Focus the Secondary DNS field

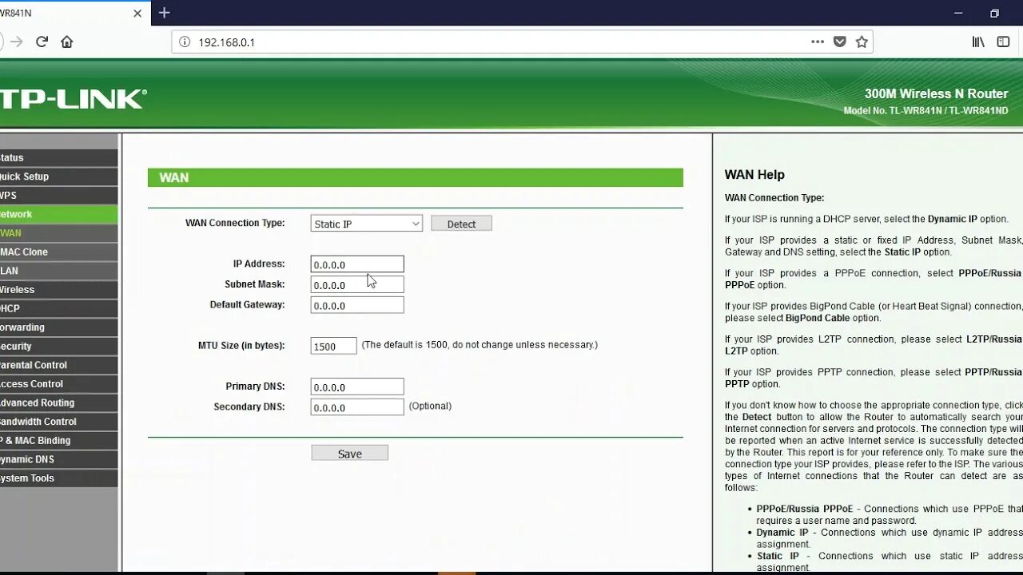357,407
